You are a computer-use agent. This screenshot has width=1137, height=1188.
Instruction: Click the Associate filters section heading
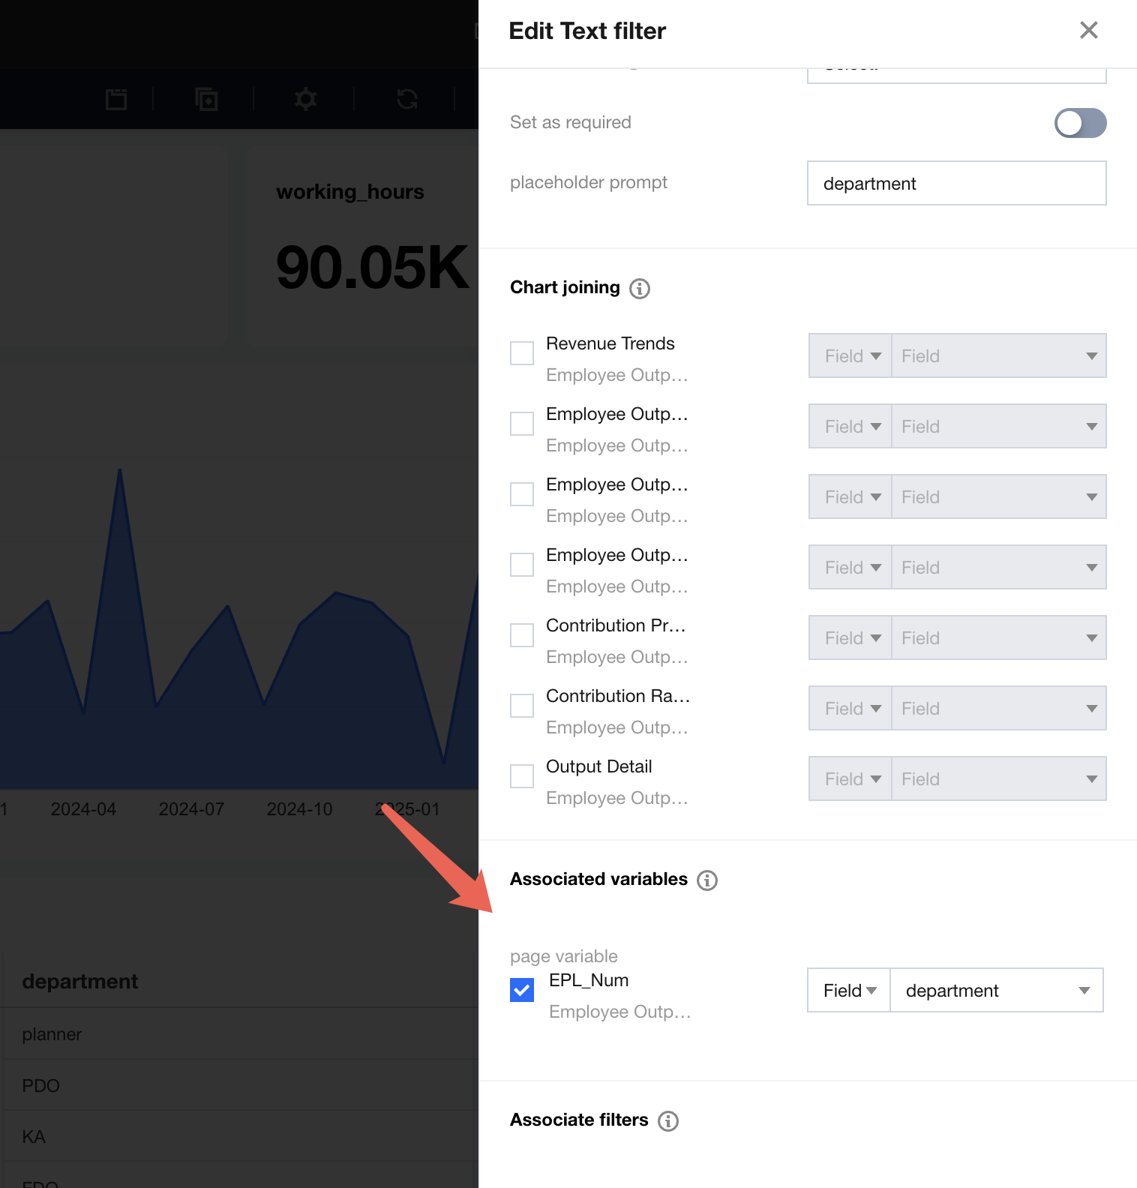coord(579,1120)
